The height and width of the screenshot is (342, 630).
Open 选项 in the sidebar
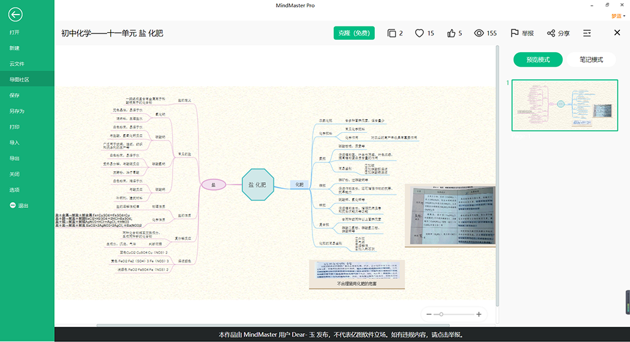pos(14,190)
